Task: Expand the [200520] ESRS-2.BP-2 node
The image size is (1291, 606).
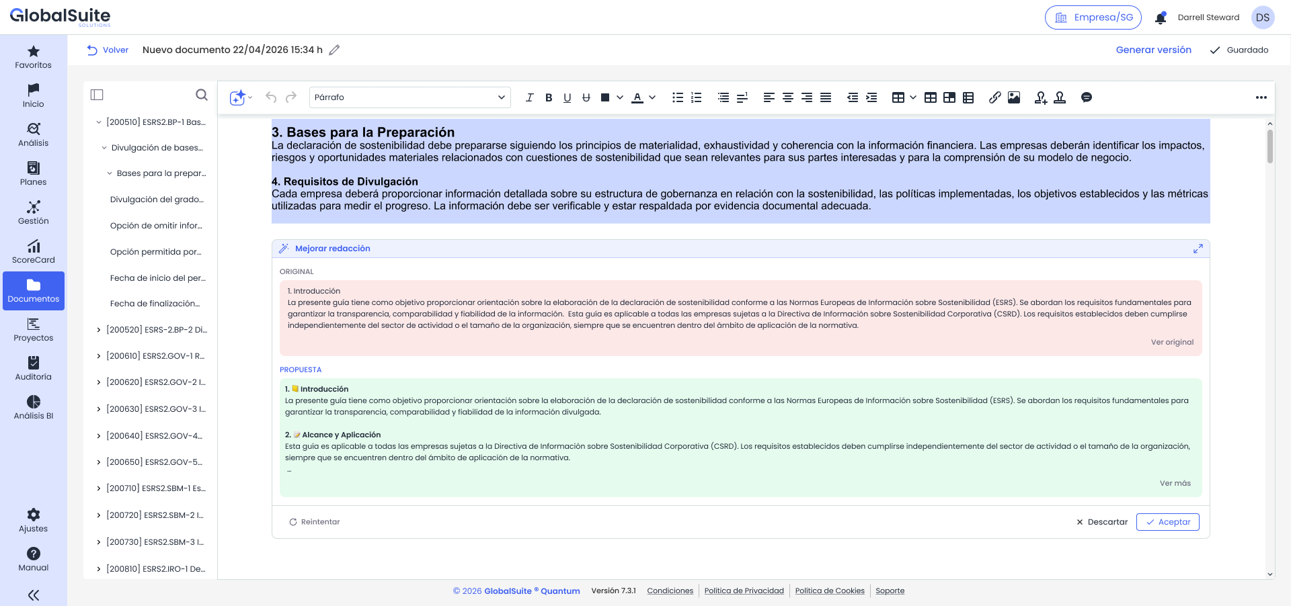Action: (x=99, y=330)
